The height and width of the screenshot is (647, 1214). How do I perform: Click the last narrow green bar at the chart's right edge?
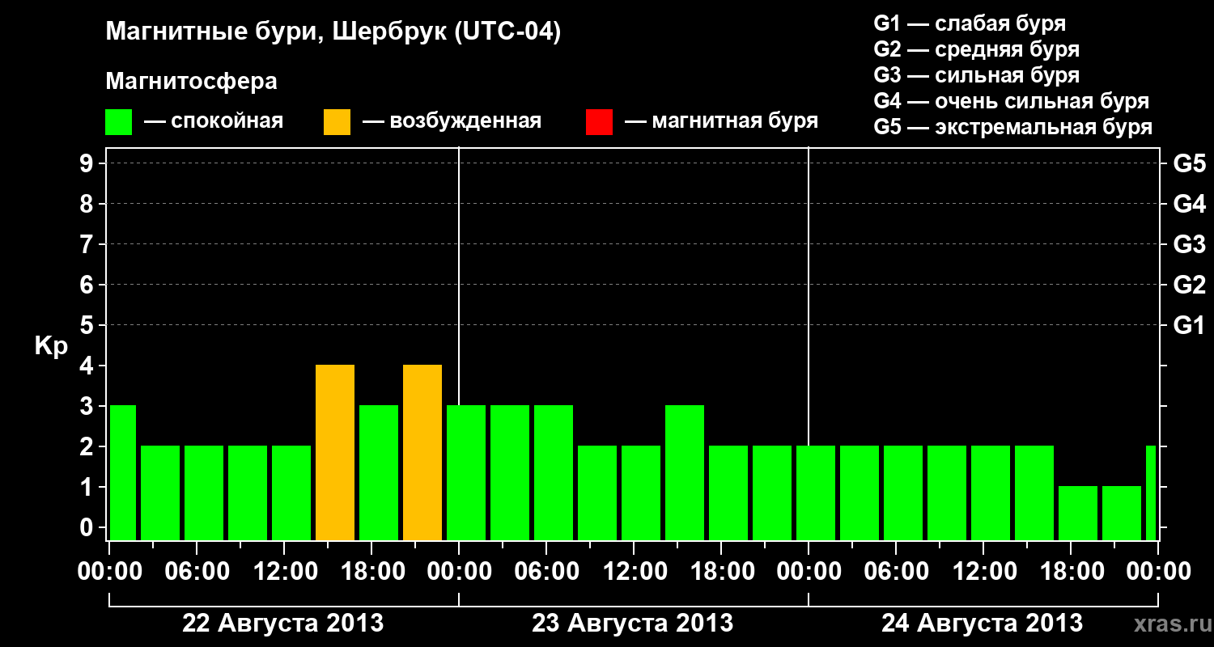(x=1151, y=493)
